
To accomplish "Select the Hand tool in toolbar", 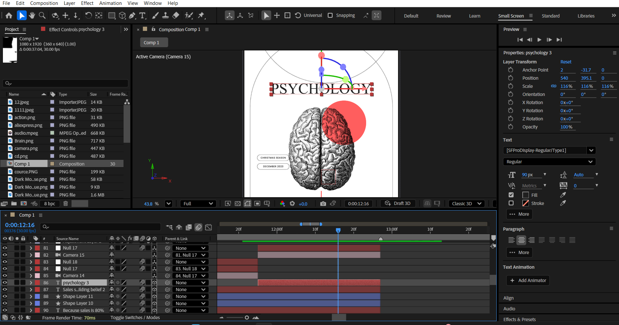I will coord(32,15).
